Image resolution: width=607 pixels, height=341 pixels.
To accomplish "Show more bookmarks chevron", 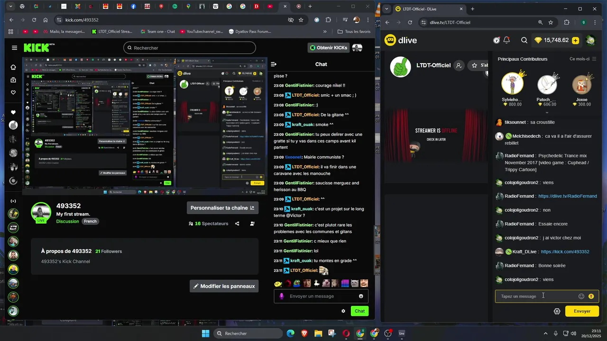I will click(325, 32).
